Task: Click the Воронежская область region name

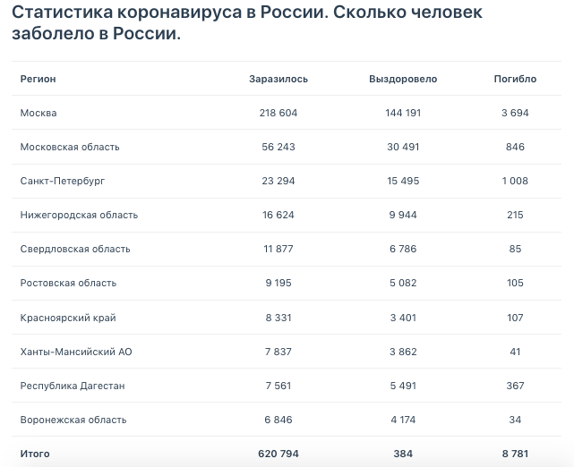Action: pyautogui.click(x=73, y=420)
